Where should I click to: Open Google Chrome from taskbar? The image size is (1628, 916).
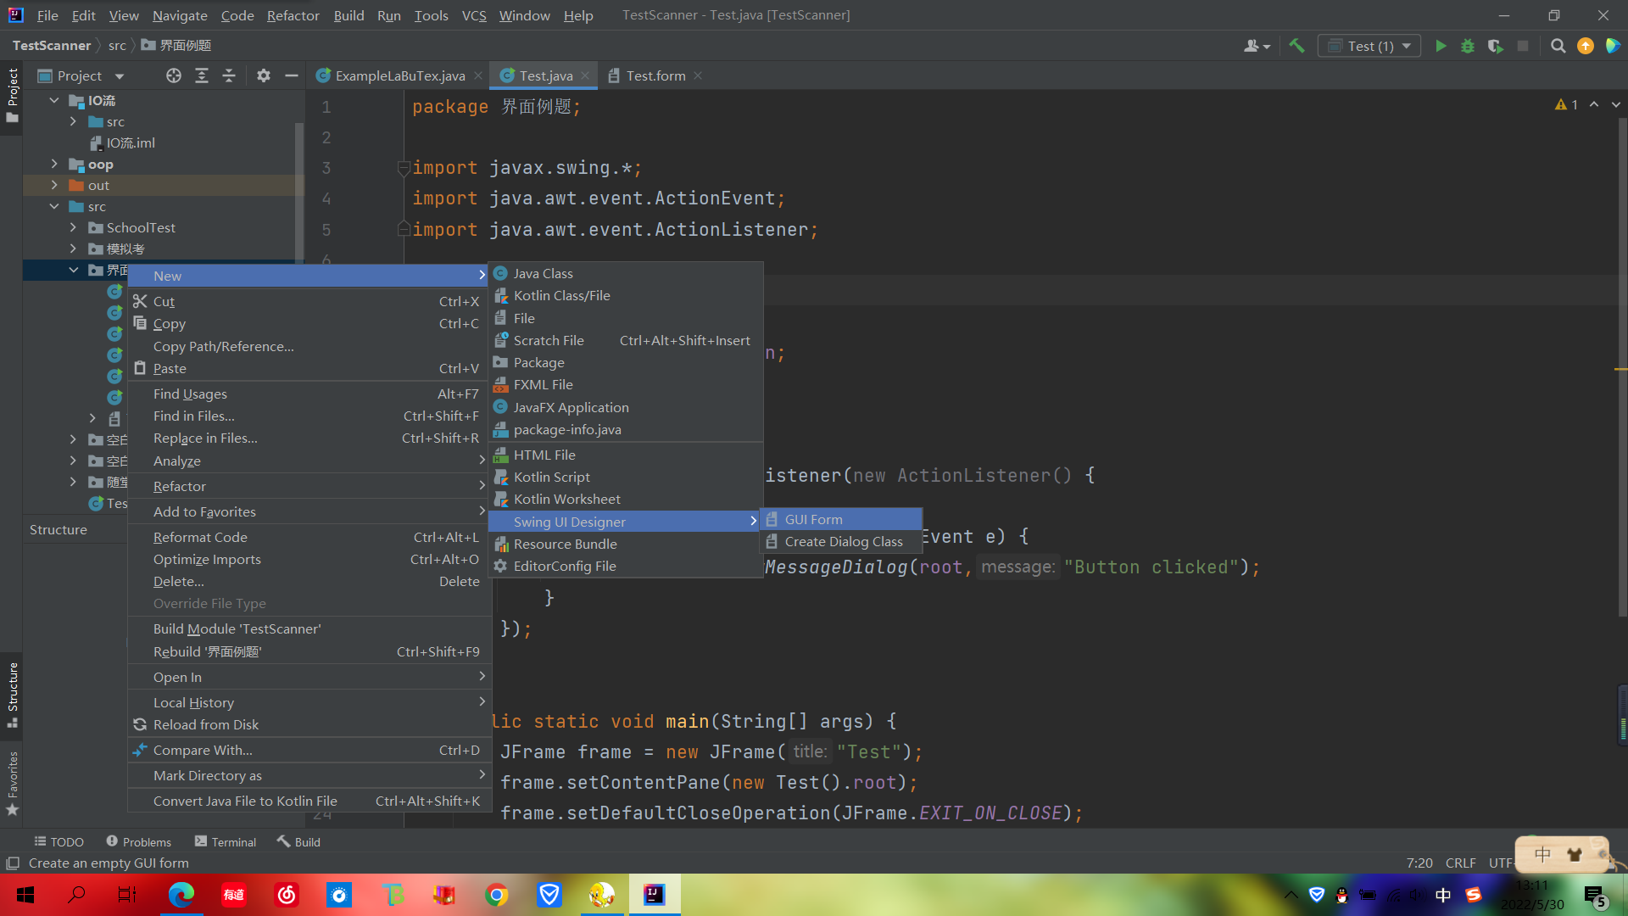click(497, 895)
